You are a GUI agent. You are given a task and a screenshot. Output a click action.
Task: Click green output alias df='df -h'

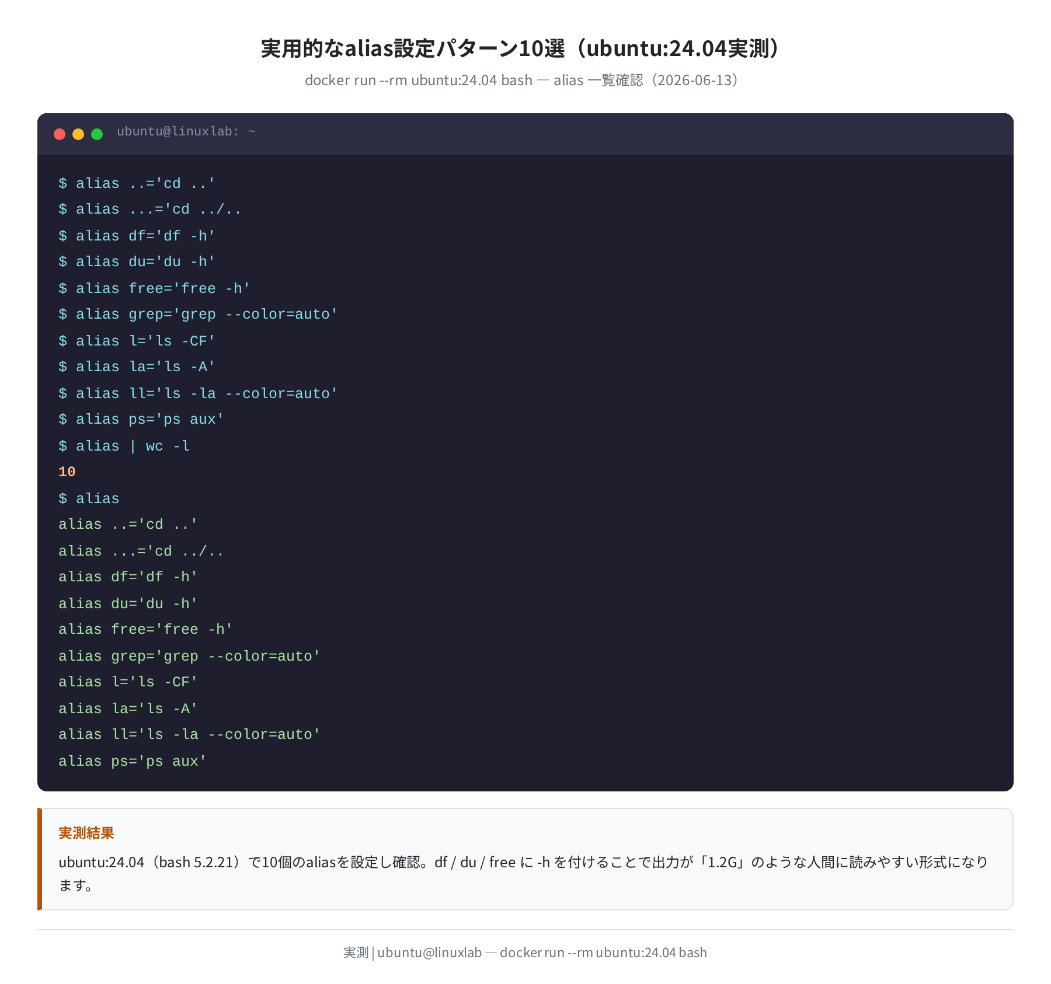128,577
